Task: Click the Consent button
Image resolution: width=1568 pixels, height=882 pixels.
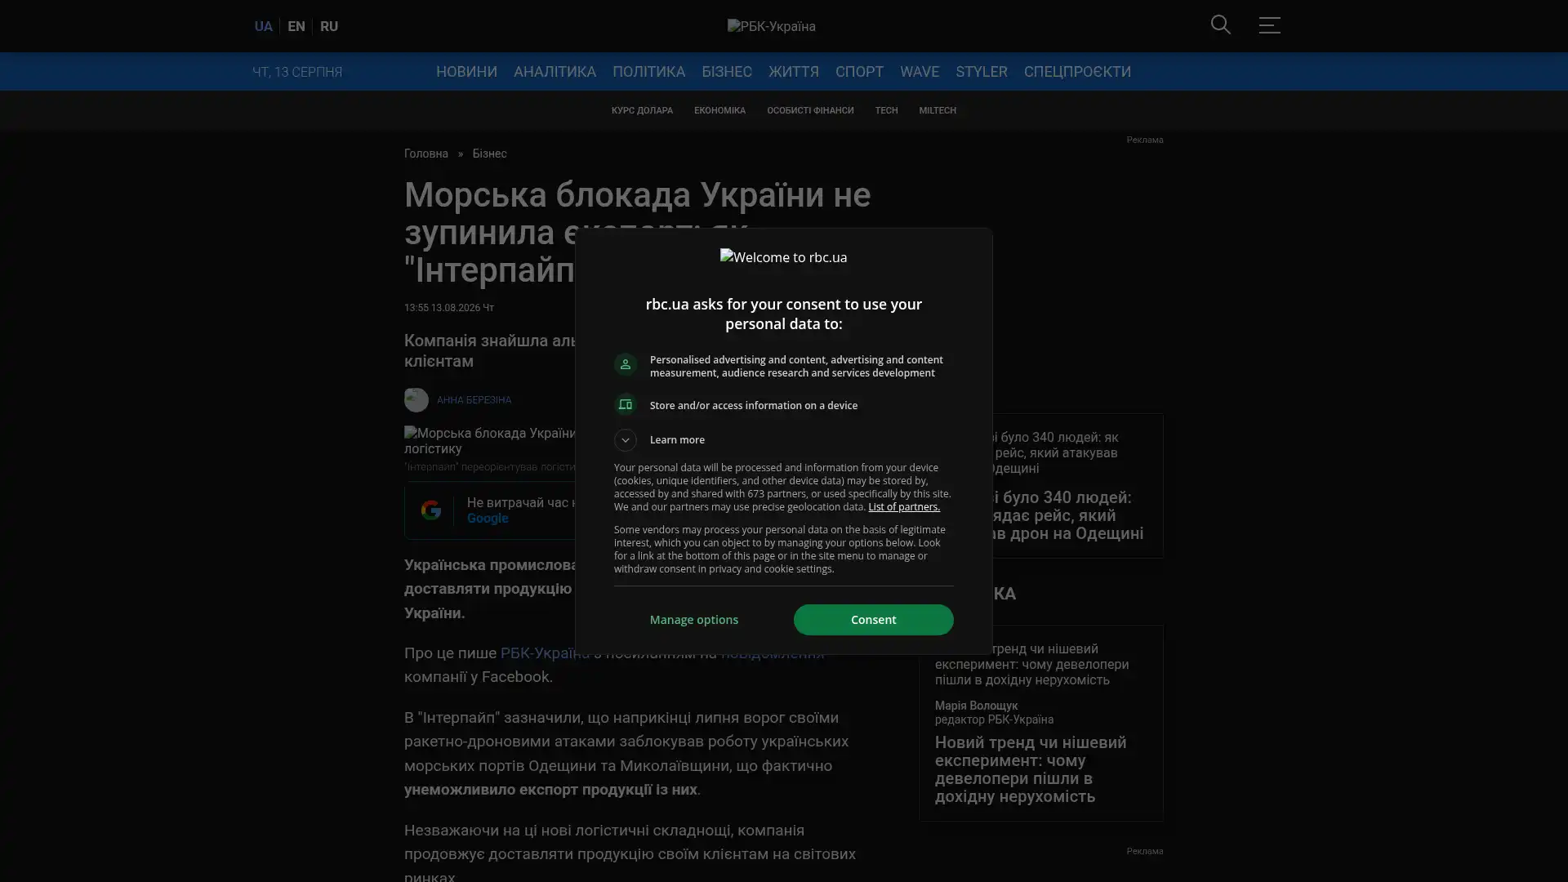Action: [x=873, y=620]
